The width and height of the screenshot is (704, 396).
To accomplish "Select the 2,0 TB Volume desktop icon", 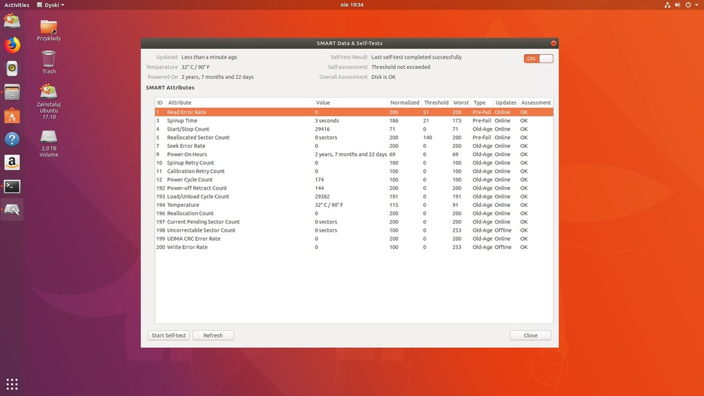I will pyautogui.click(x=49, y=144).
